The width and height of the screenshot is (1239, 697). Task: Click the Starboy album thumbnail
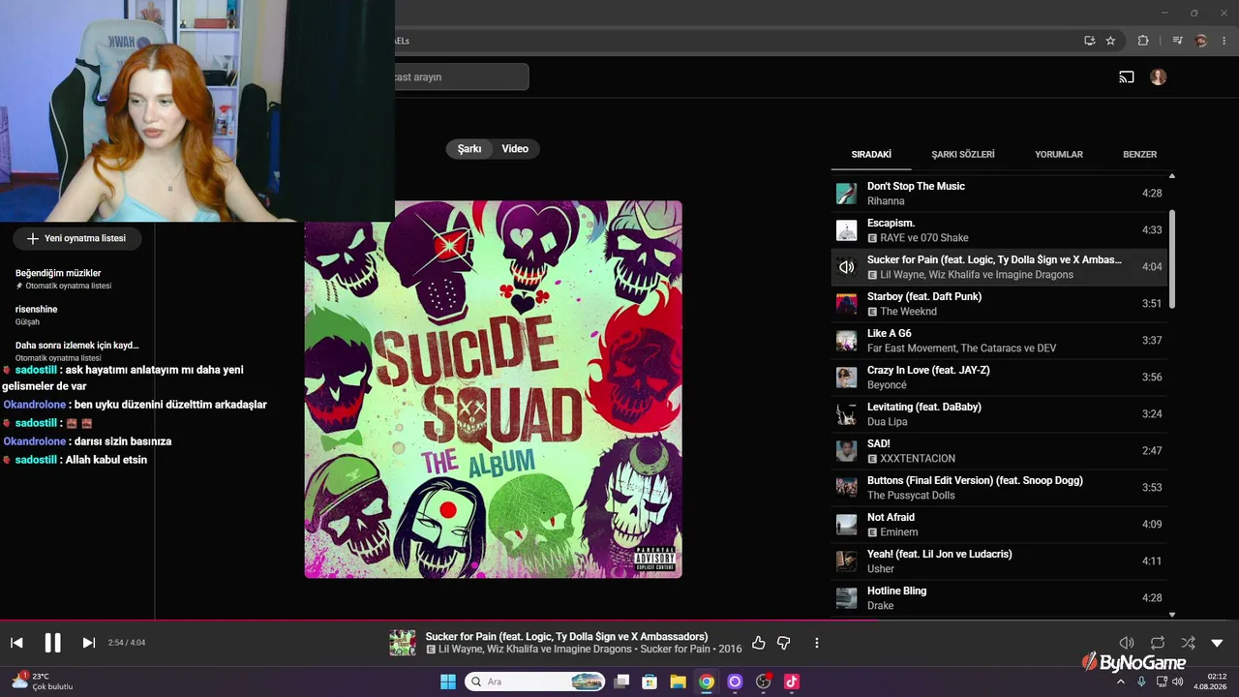[x=846, y=304]
